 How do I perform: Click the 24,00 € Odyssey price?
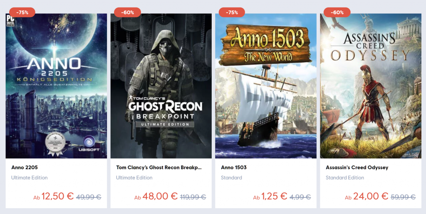pyautogui.click(x=371, y=196)
